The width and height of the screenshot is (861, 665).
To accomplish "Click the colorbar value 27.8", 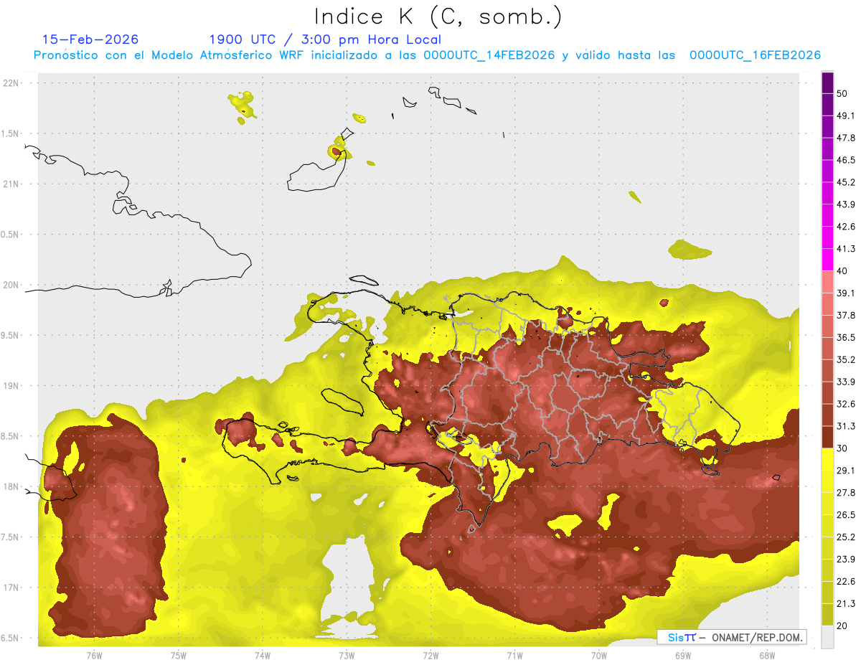I will tap(846, 493).
